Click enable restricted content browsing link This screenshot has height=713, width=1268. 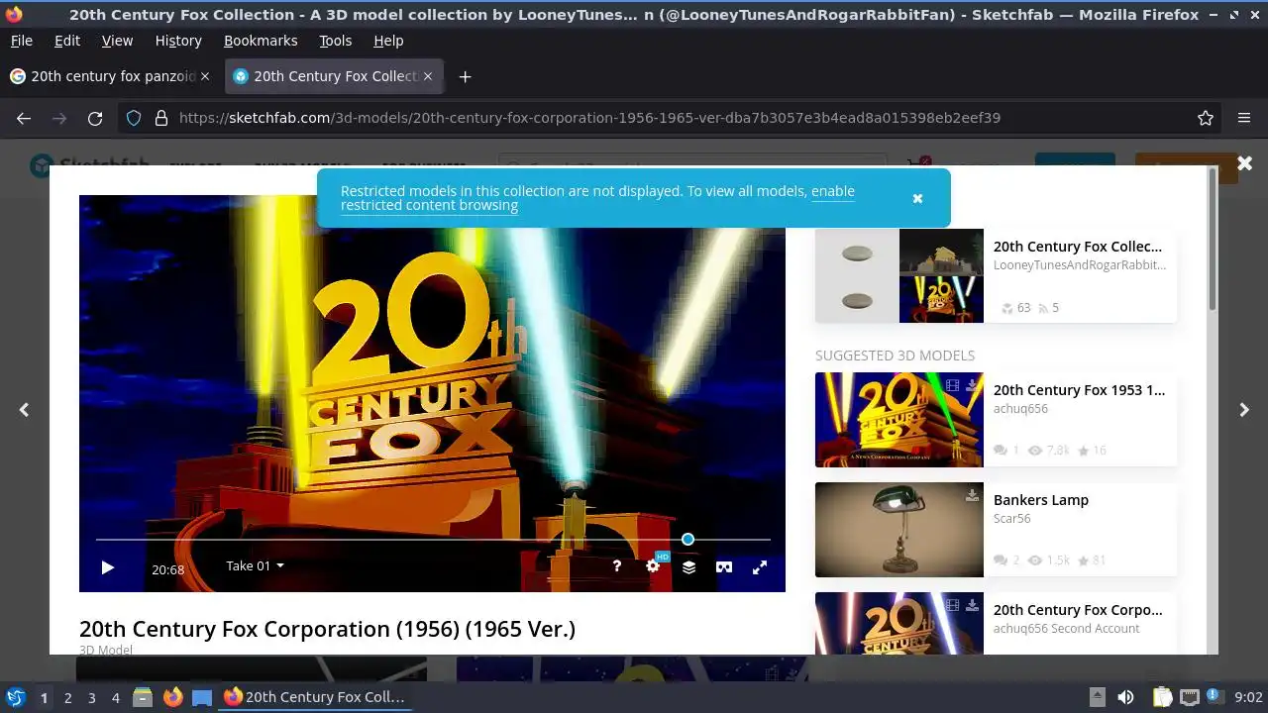(597, 198)
